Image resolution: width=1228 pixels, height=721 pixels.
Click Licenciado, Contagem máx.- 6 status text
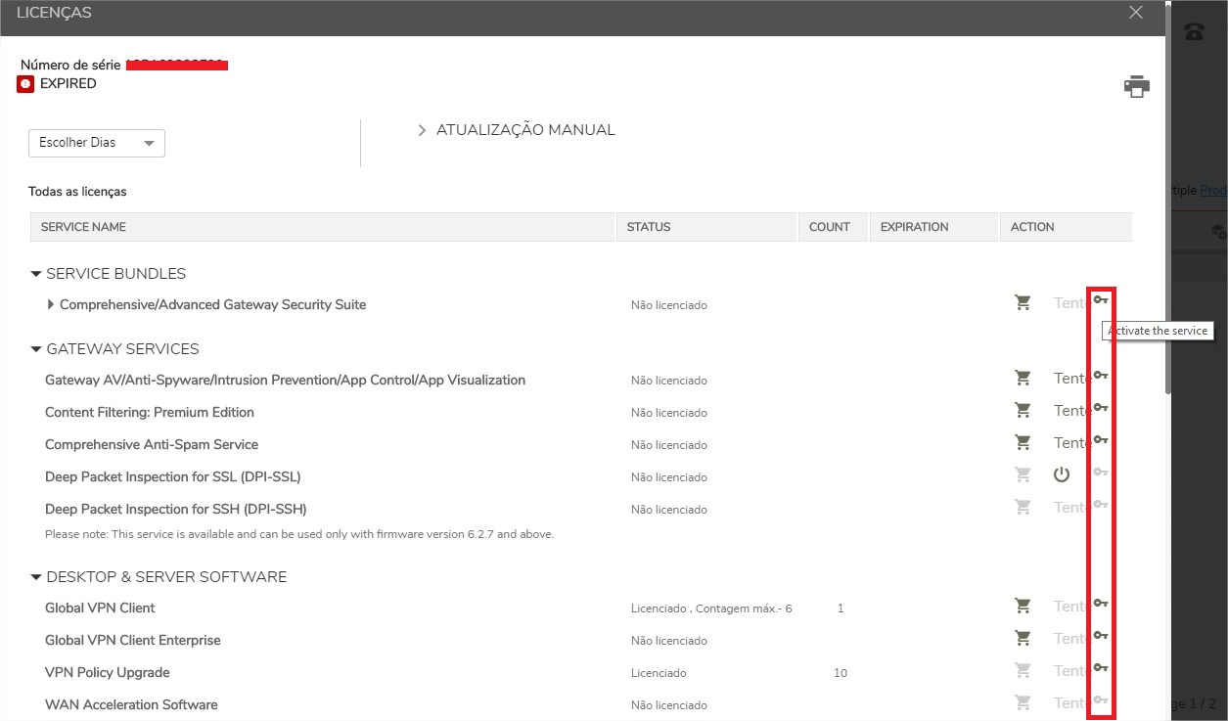point(711,608)
